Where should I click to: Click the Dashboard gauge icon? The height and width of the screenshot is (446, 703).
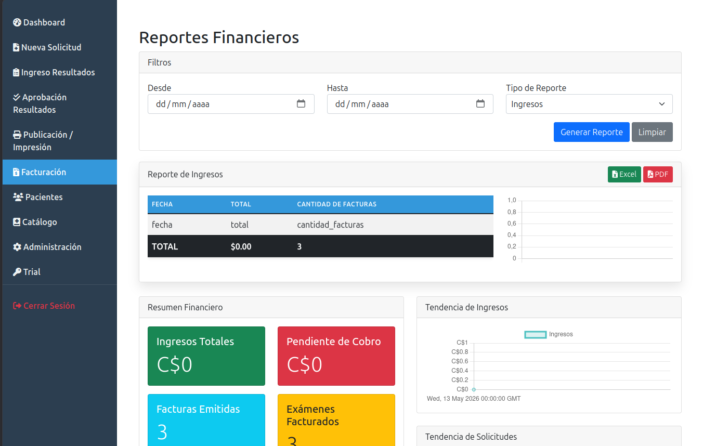[17, 22]
